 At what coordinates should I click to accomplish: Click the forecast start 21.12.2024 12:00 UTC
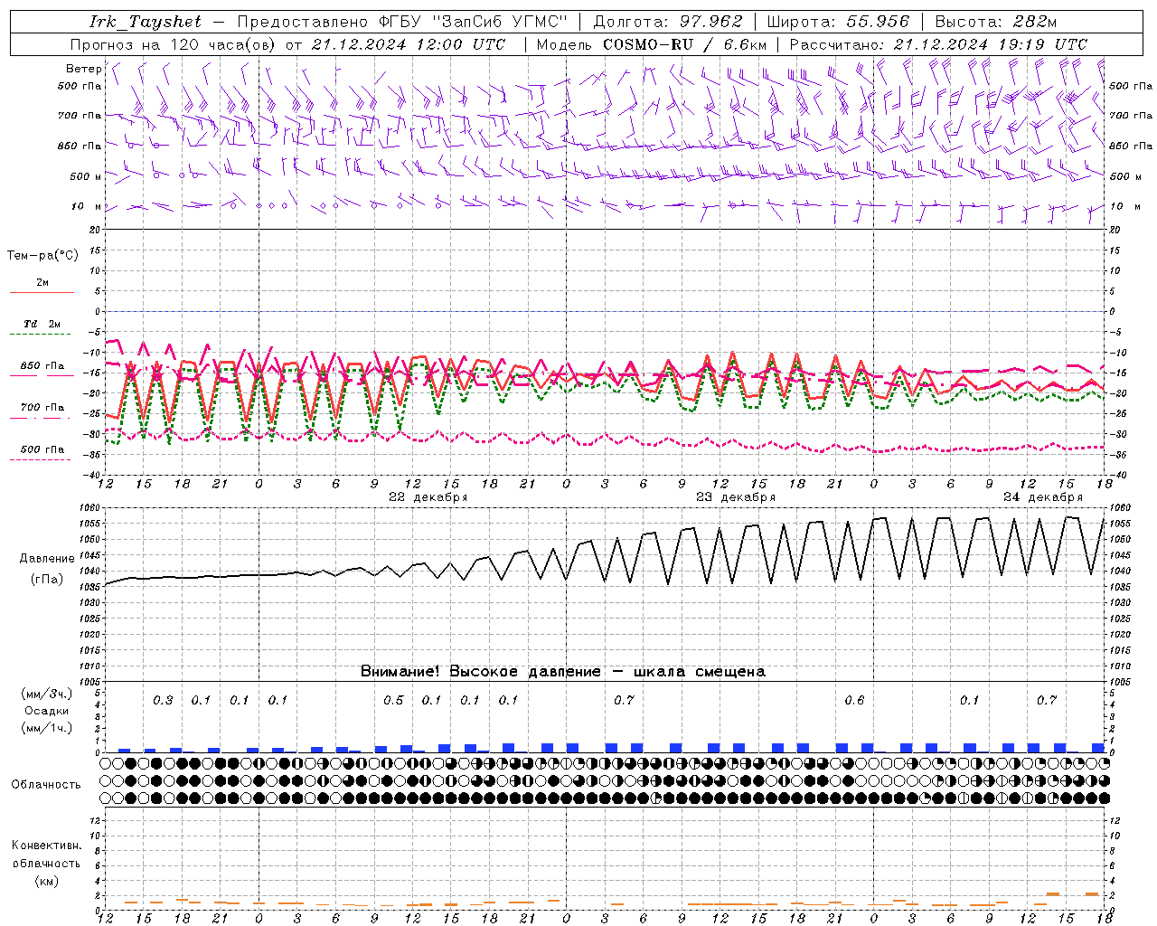point(409,44)
